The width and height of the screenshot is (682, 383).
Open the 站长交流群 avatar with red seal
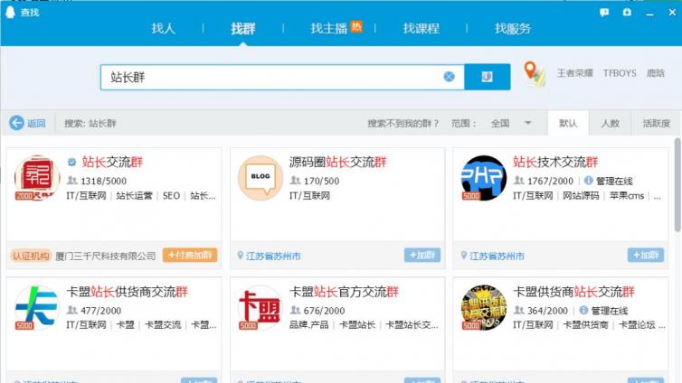37,178
